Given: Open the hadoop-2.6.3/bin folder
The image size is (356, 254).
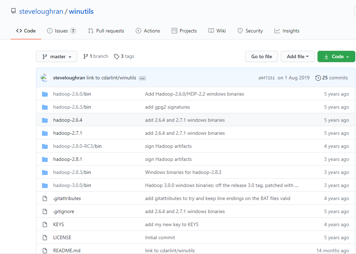Looking at the screenshot, I should tap(72, 107).
